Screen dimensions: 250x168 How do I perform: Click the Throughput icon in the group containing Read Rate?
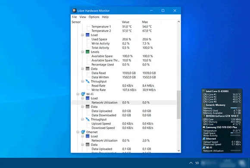pyautogui.click(x=87, y=81)
